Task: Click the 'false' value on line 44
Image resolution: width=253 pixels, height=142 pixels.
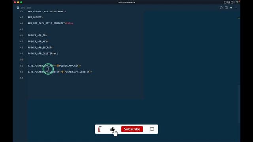Action: click(x=70, y=23)
